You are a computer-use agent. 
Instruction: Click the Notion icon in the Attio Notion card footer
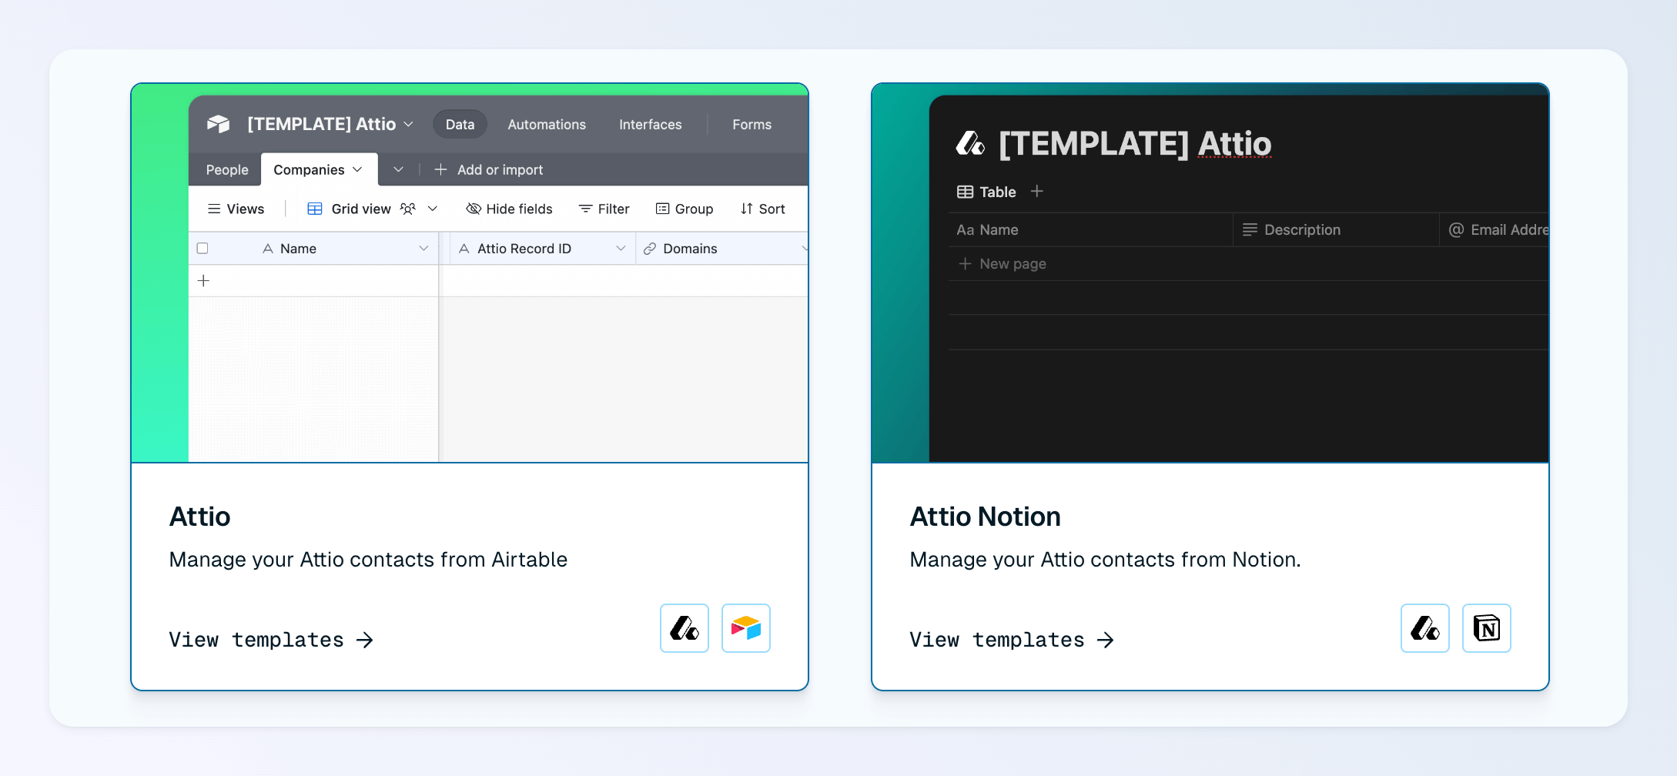pos(1487,628)
